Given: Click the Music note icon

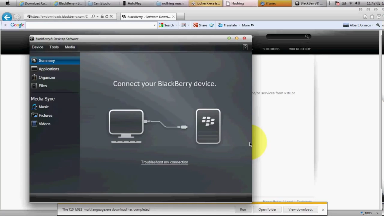Looking at the screenshot, I should 34,107.
